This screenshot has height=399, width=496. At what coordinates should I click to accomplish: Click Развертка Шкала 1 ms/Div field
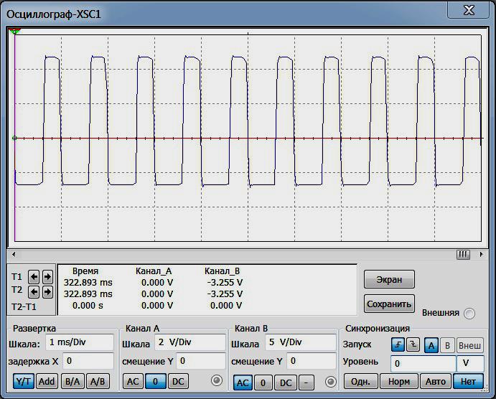coord(80,342)
